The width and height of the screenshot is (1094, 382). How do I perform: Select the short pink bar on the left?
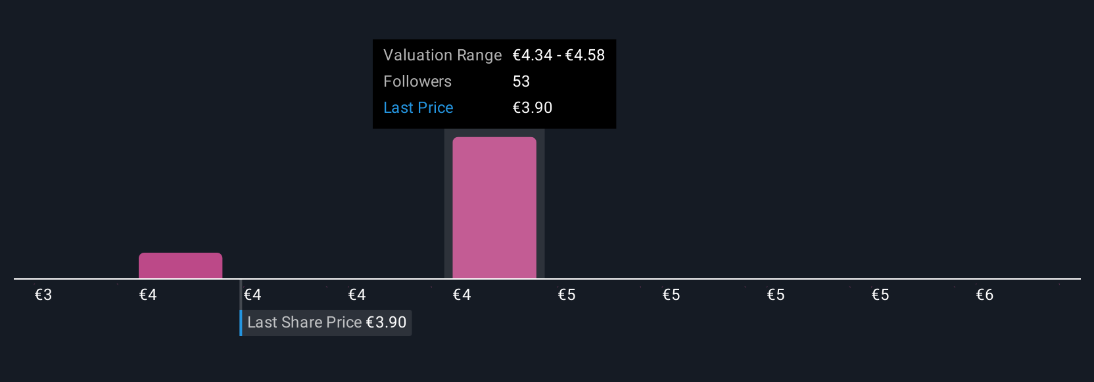click(180, 265)
